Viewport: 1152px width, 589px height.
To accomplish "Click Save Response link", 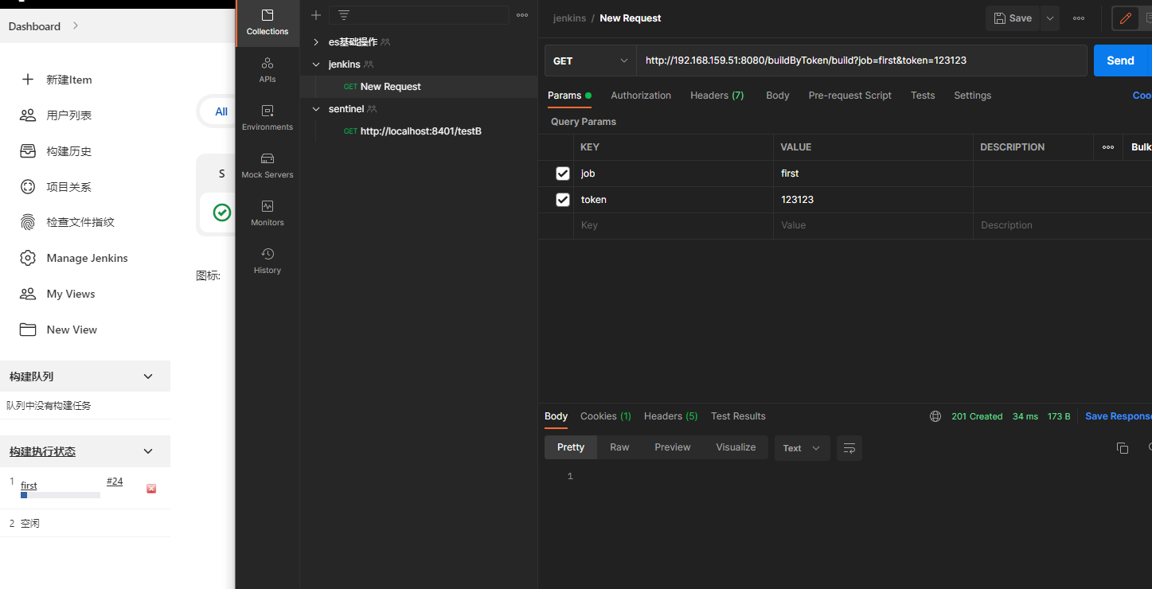I will click(1119, 416).
